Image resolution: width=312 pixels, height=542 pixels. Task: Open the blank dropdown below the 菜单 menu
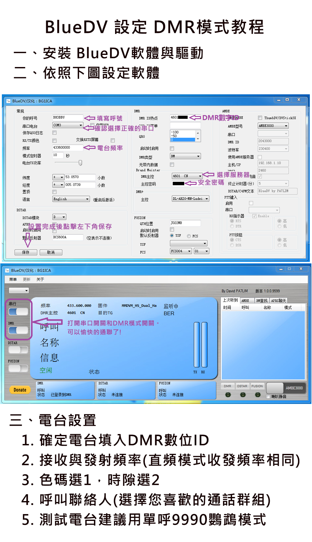point(19,291)
